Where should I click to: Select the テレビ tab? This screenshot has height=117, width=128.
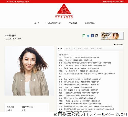(60, 49)
